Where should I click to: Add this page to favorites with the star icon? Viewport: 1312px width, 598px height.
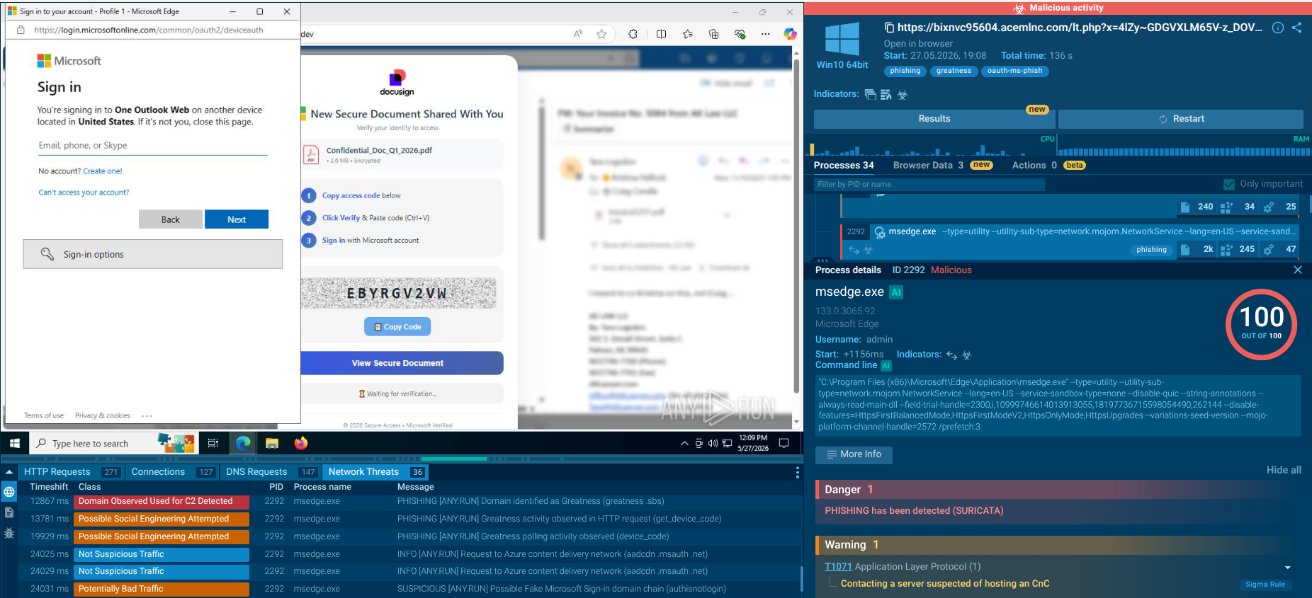tap(601, 34)
